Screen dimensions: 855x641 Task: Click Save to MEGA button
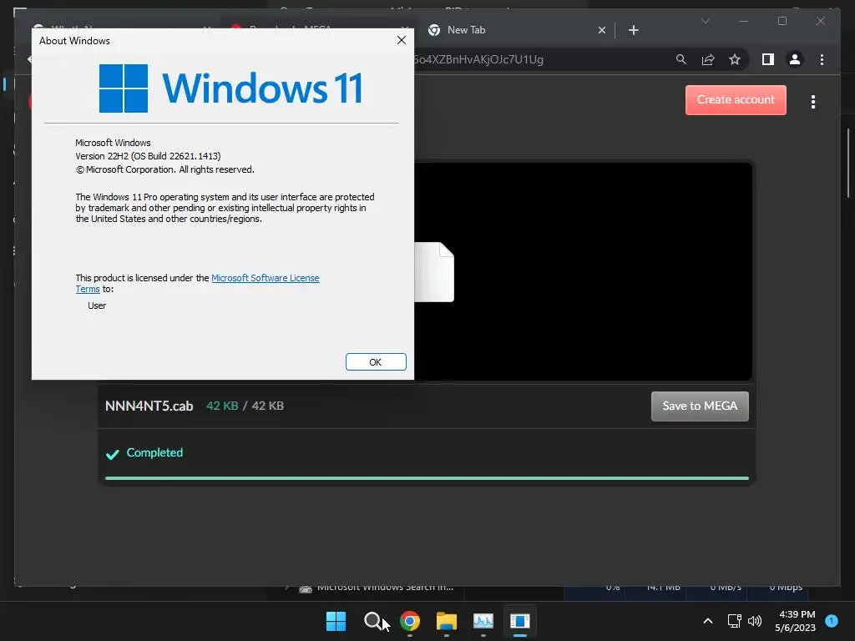(700, 406)
